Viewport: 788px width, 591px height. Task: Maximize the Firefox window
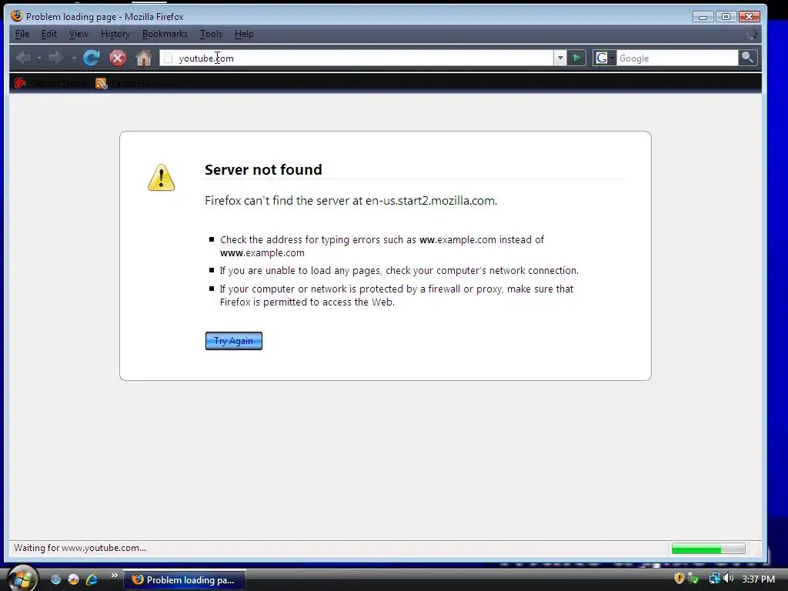point(726,17)
